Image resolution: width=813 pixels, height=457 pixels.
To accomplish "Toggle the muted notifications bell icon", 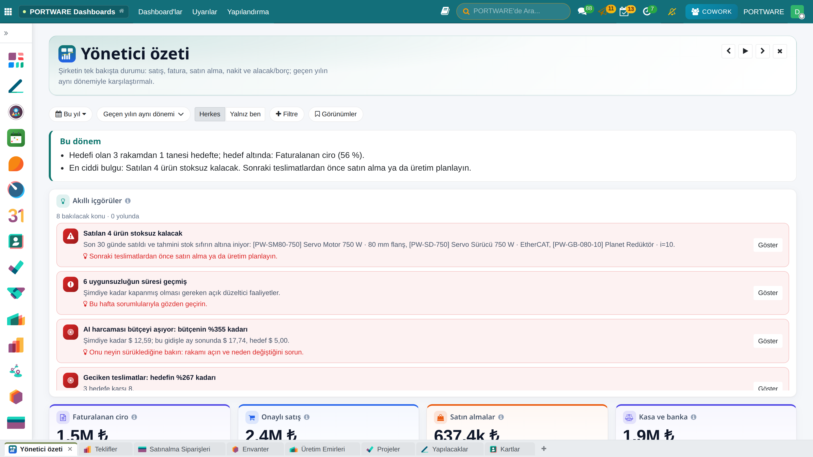I will click(672, 12).
